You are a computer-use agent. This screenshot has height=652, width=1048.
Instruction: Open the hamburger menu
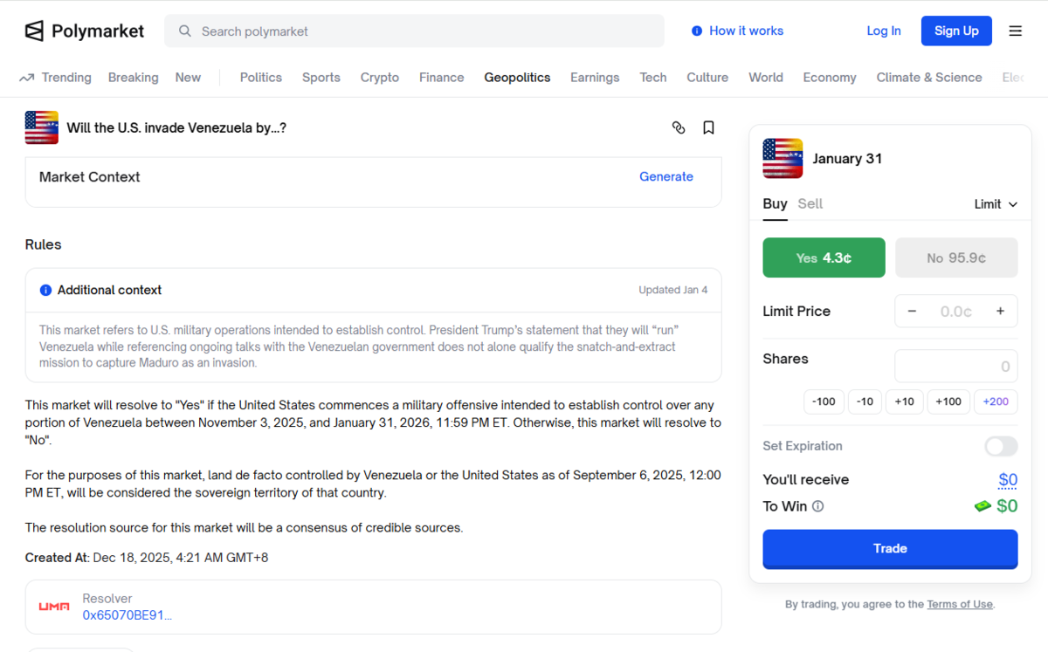coord(1015,31)
